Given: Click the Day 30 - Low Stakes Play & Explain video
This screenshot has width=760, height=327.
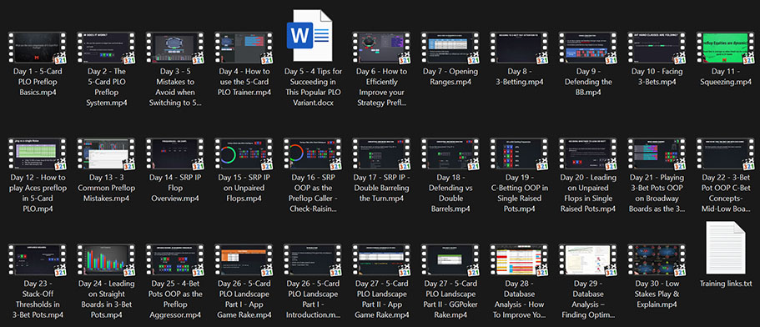Looking at the screenshot, I should (x=657, y=260).
